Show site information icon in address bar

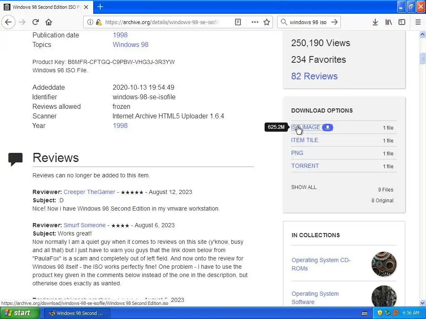[x=90, y=22]
